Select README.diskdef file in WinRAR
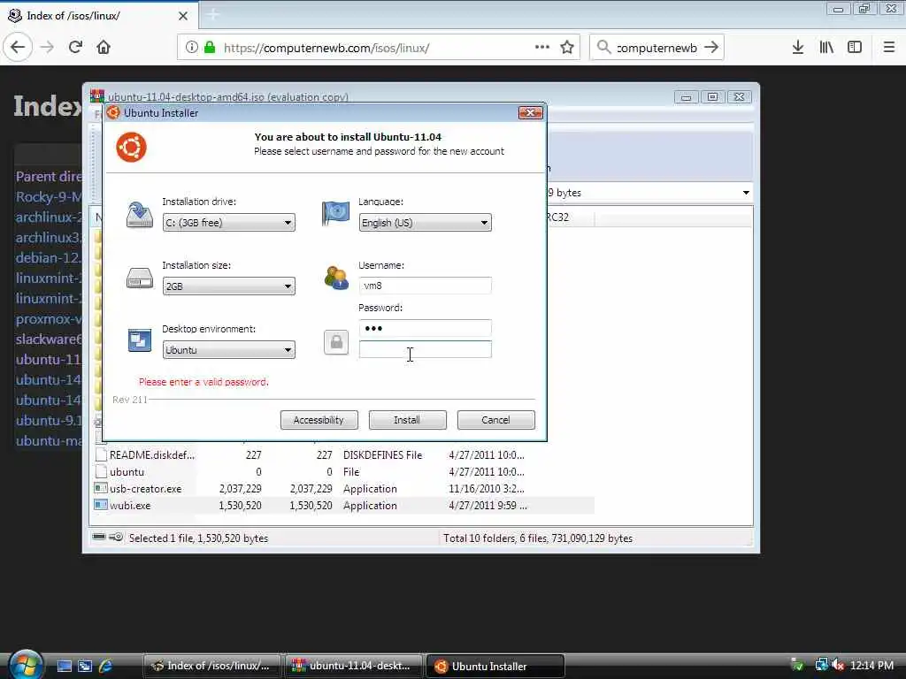 tap(344, 455)
